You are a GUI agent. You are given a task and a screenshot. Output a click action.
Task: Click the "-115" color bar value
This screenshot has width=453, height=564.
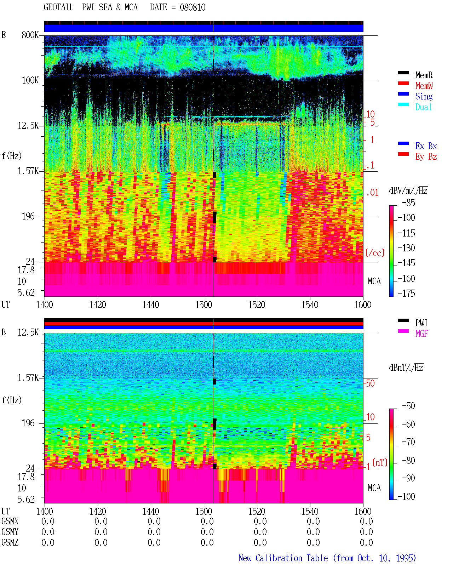pyautogui.click(x=406, y=233)
